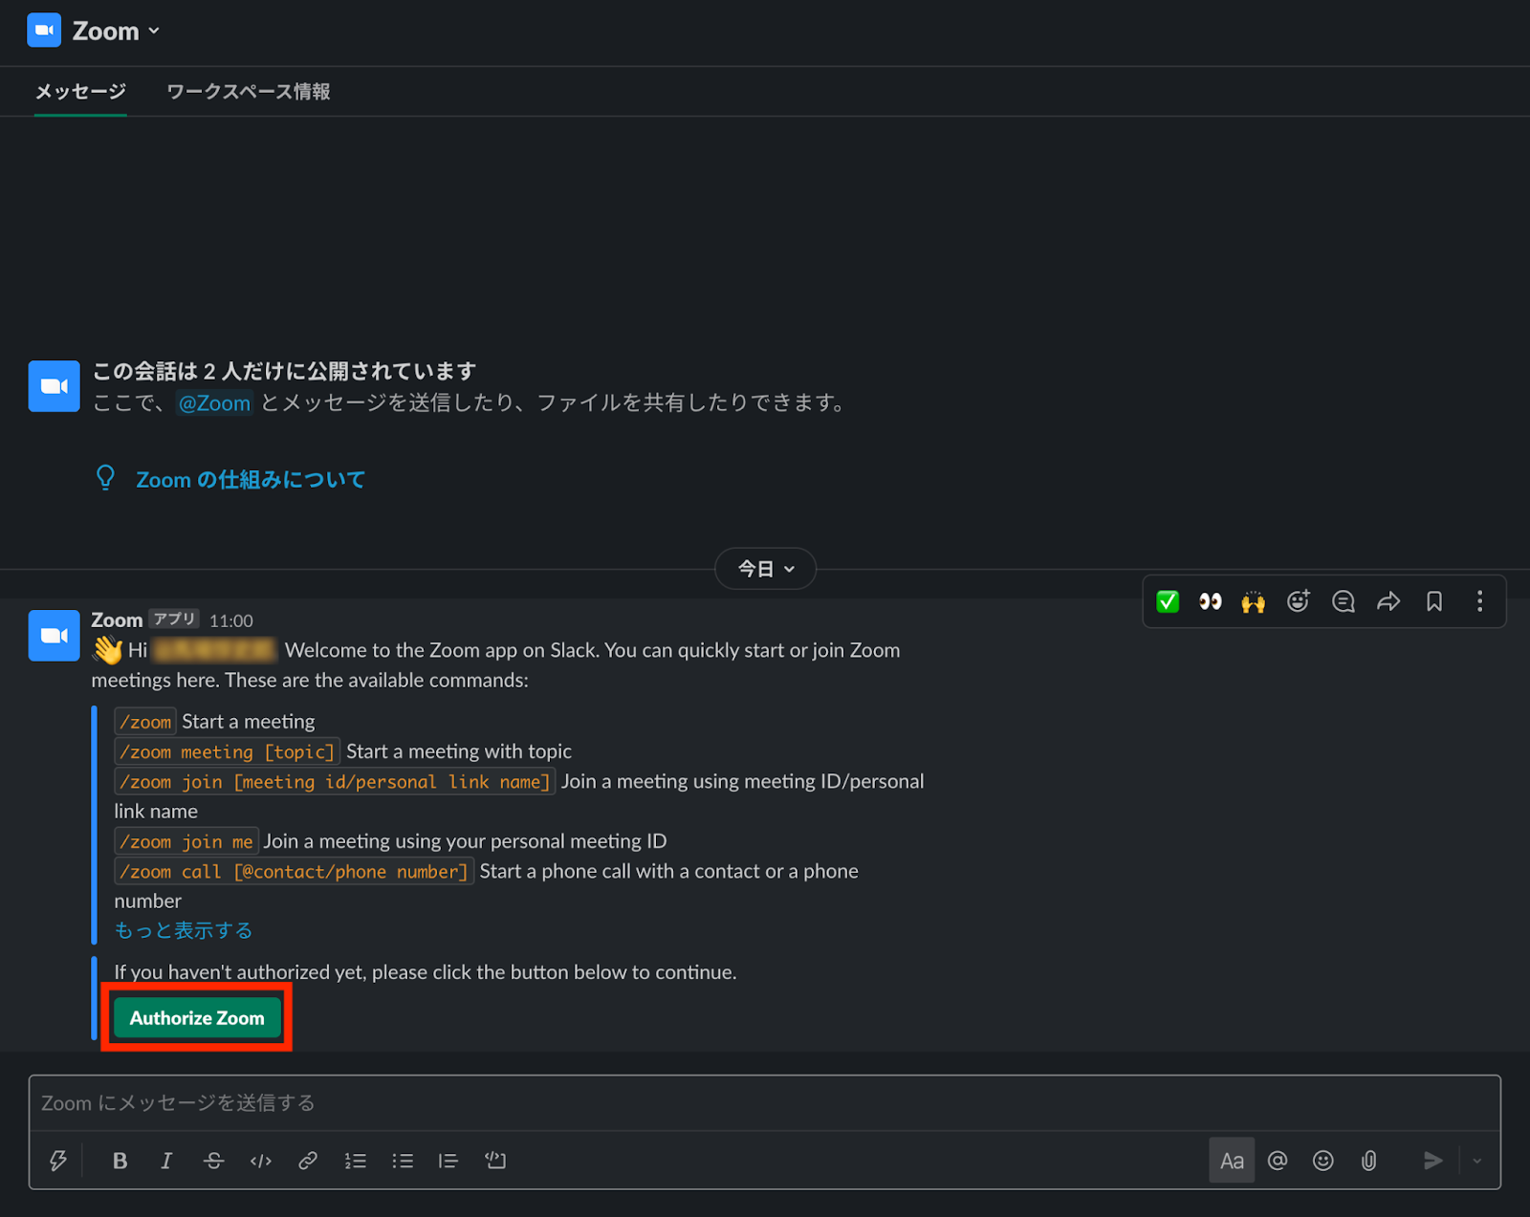Click the 11:00 message timestamp
This screenshot has width=1530, height=1217.
231,620
